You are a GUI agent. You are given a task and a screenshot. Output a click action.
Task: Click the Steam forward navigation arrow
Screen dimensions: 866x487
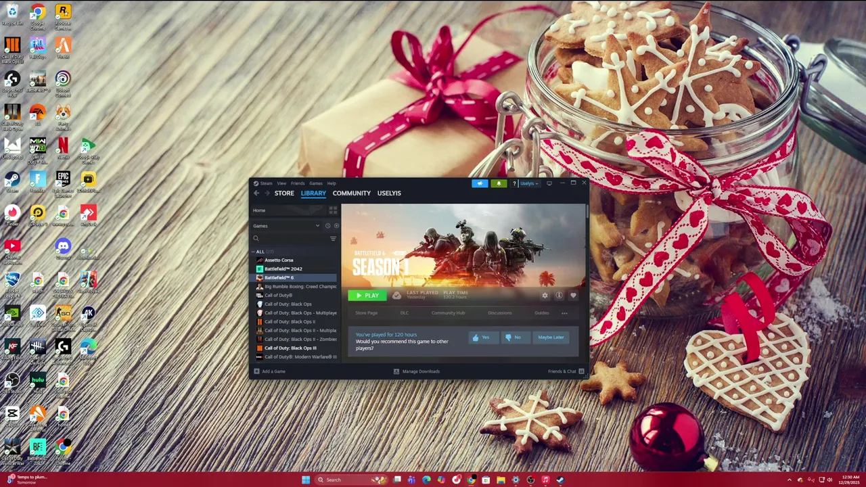coord(267,193)
